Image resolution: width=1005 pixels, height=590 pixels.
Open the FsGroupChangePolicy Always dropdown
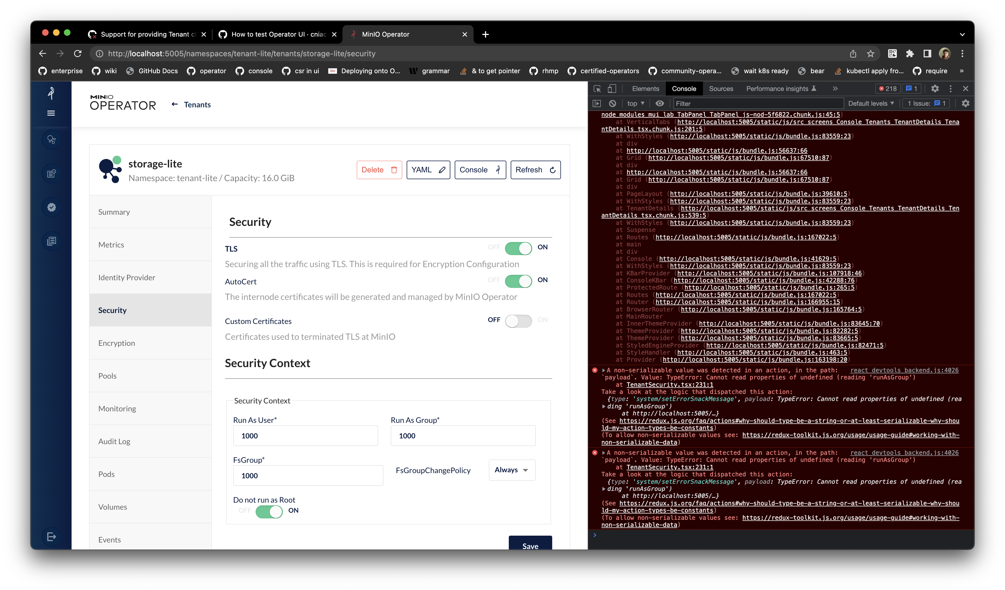512,470
